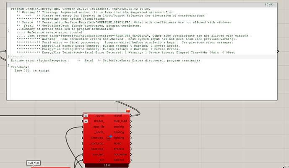
Task: Click the down-arrow icon beside _rooms input
Action: click(x=86, y=115)
